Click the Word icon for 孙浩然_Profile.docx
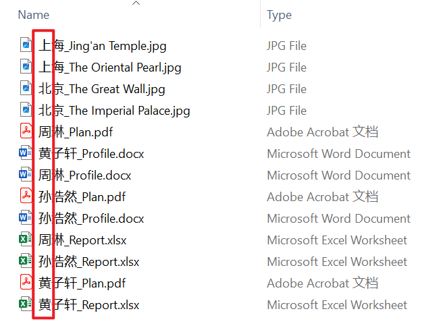Image resolution: width=447 pixels, height=328 pixels. 26,219
